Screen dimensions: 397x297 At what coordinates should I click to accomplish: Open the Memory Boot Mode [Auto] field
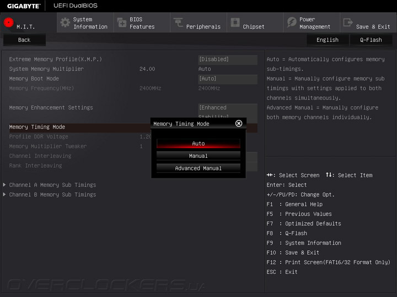tap(228, 79)
